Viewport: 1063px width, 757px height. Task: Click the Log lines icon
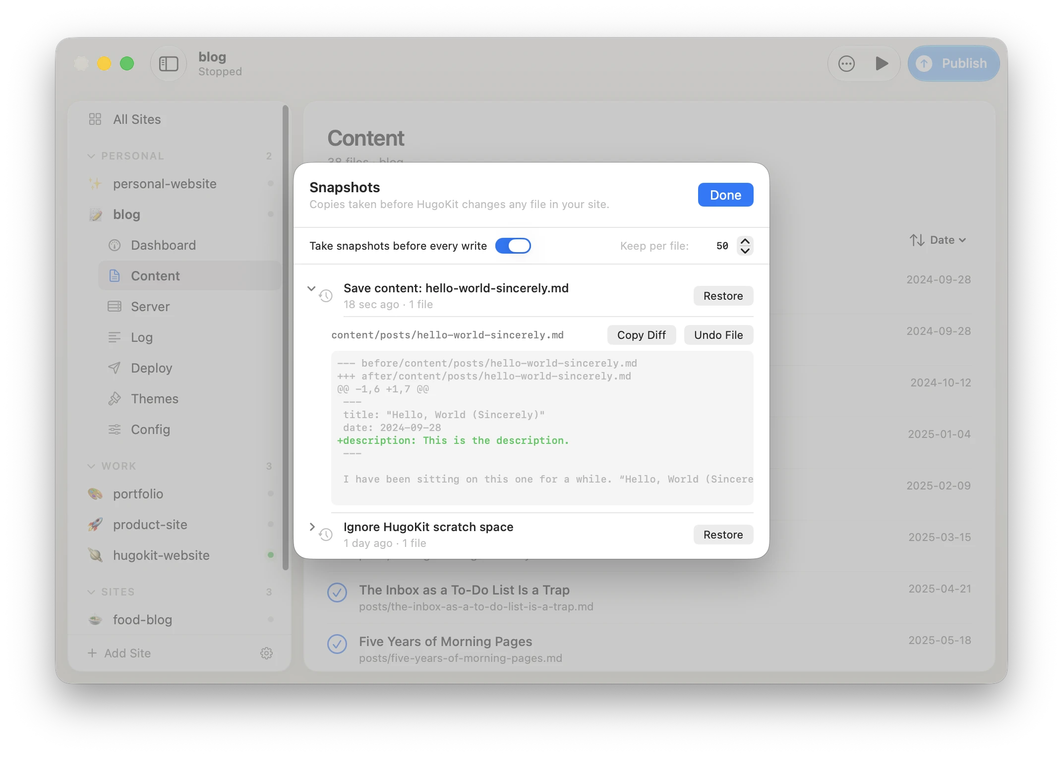point(115,337)
